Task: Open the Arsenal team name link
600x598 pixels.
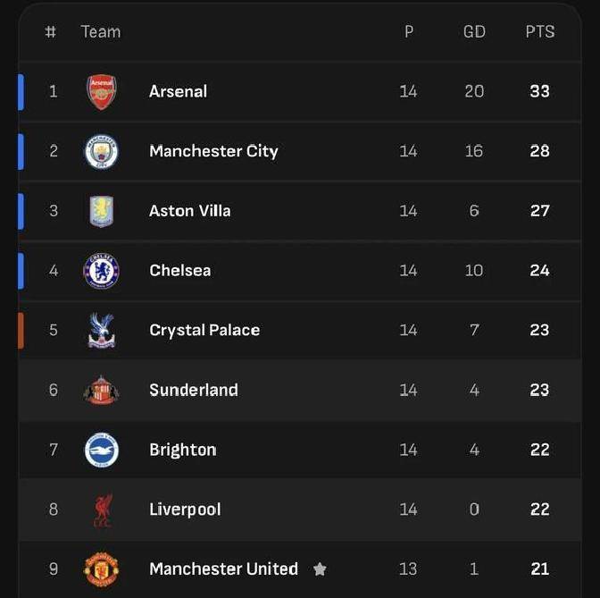Action: point(178,91)
